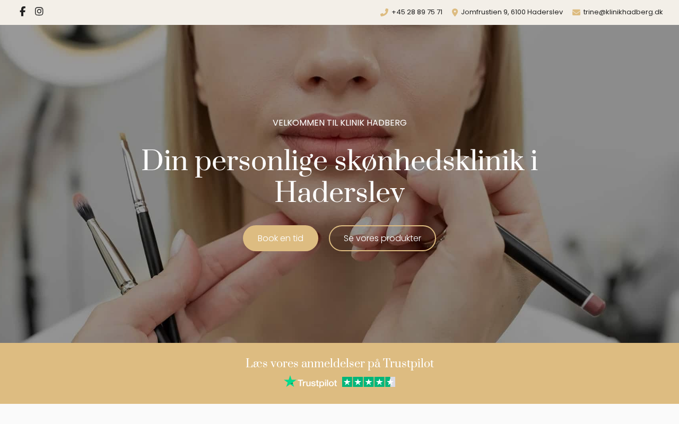Image resolution: width=679 pixels, height=424 pixels.
Task: Click 'VELKOMMEN TIL KLINIK HADBERG' text
Action: click(x=339, y=123)
